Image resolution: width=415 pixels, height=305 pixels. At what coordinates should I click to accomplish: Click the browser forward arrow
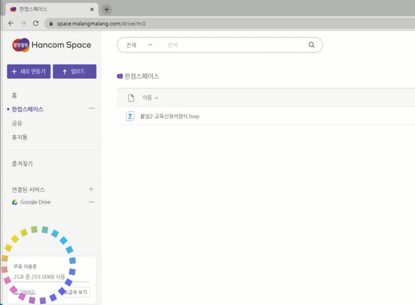23,23
